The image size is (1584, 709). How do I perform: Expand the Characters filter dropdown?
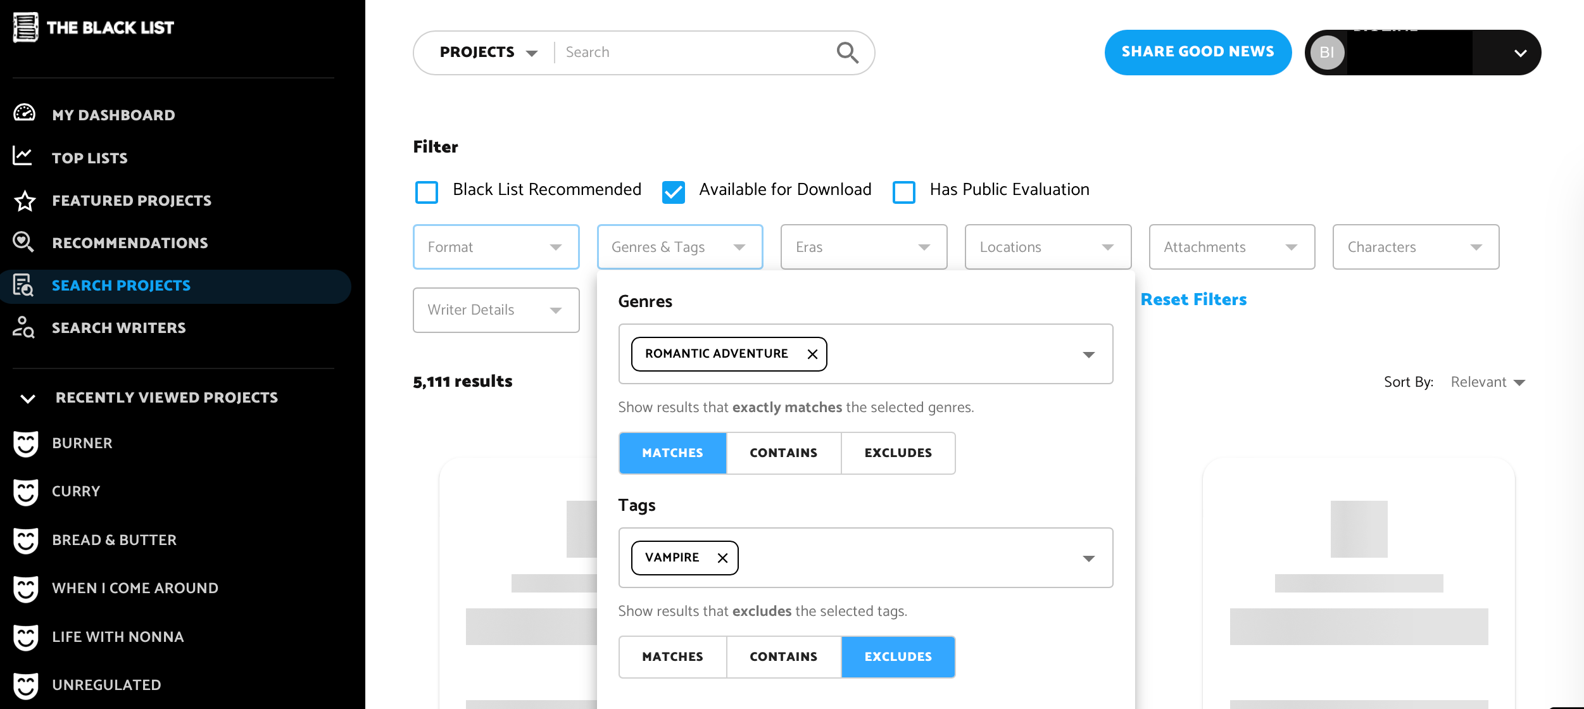[x=1415, y=247]
